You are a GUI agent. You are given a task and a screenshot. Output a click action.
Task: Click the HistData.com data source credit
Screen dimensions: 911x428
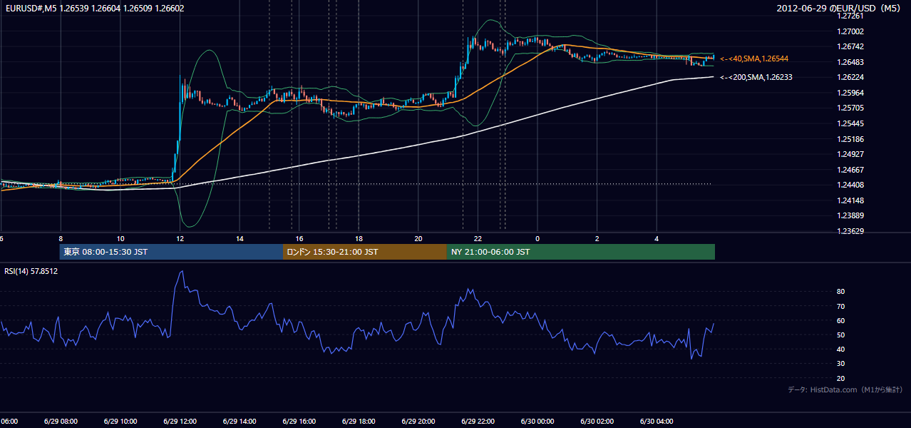[845, 389]
